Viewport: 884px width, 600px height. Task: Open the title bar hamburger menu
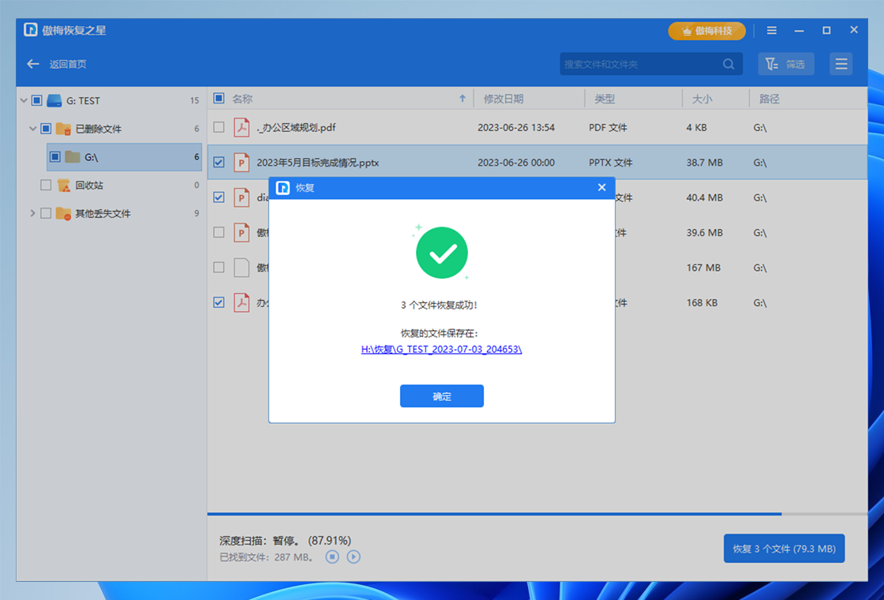tap(772, 31)
